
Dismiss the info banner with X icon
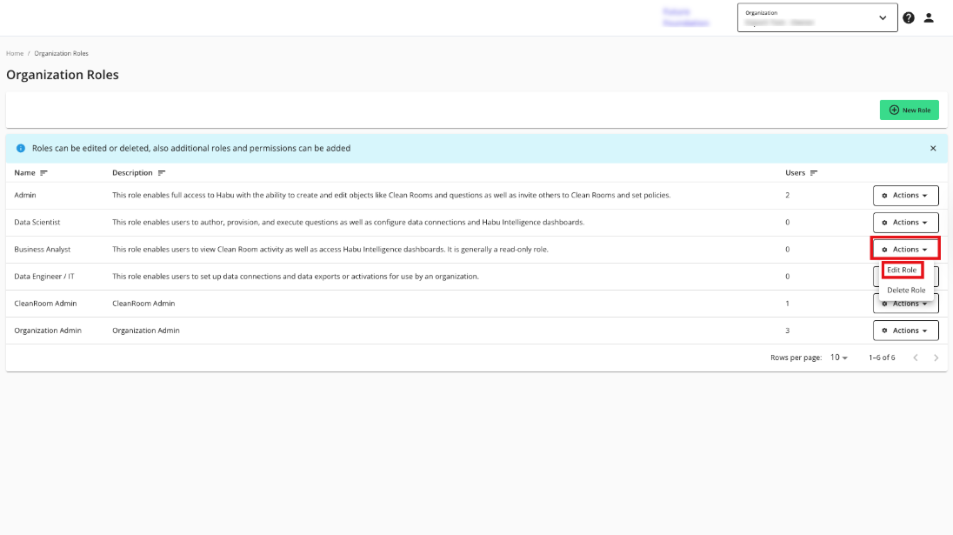(933, 149)
